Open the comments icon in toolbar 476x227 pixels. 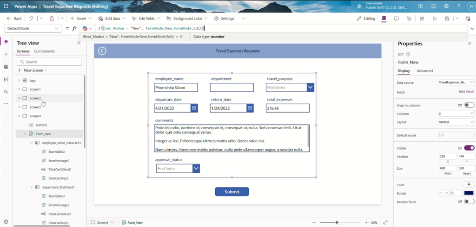396,19
